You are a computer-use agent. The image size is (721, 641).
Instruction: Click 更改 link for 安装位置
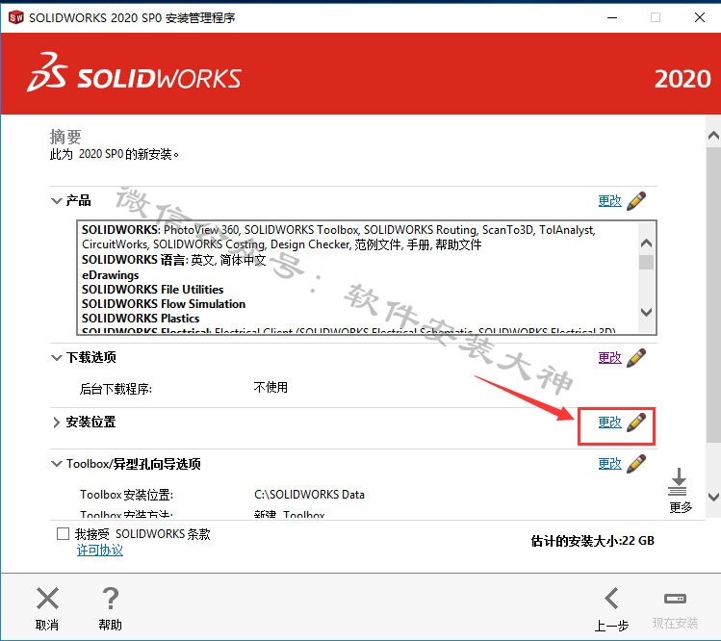609,423
